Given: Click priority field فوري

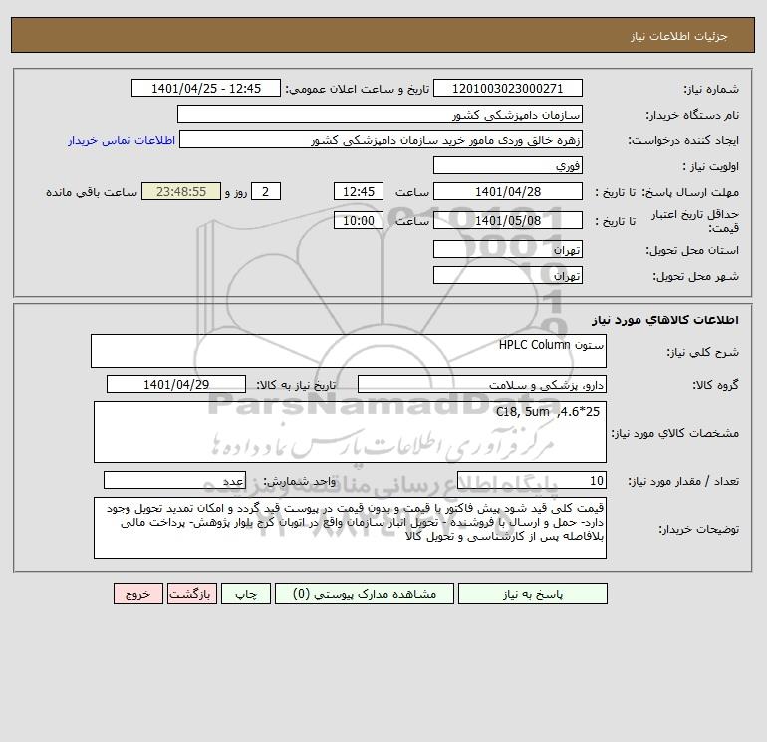Looking at the screenshot, I should [508, 165].
